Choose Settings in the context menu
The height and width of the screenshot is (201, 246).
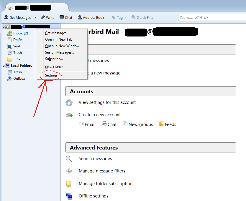coord(51,75)
